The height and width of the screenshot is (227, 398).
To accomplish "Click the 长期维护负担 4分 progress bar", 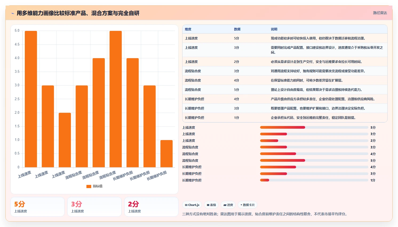I will 314,167.
